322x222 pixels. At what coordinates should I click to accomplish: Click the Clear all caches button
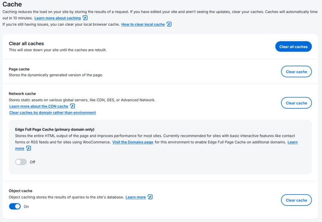click(x=293, y=47)
